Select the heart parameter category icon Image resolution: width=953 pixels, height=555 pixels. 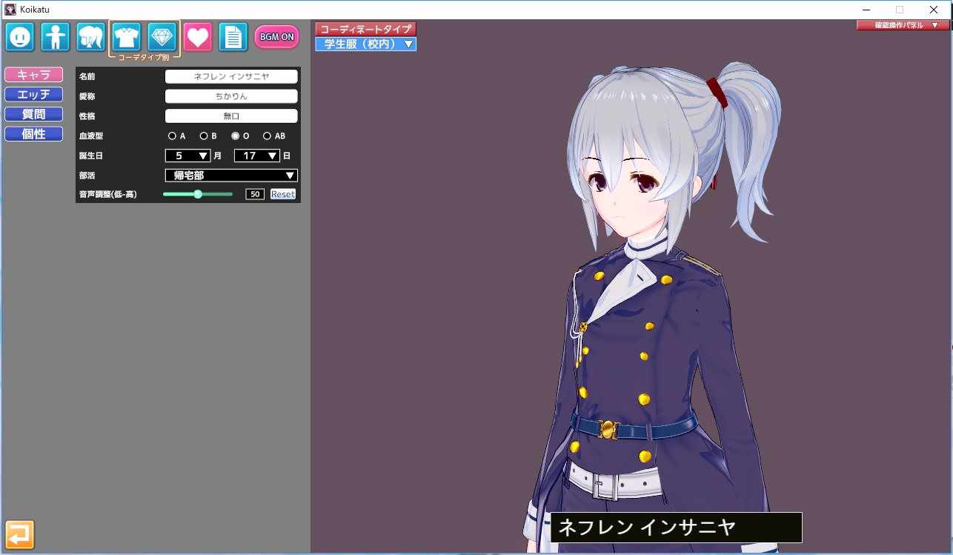[x=198, y=36]
